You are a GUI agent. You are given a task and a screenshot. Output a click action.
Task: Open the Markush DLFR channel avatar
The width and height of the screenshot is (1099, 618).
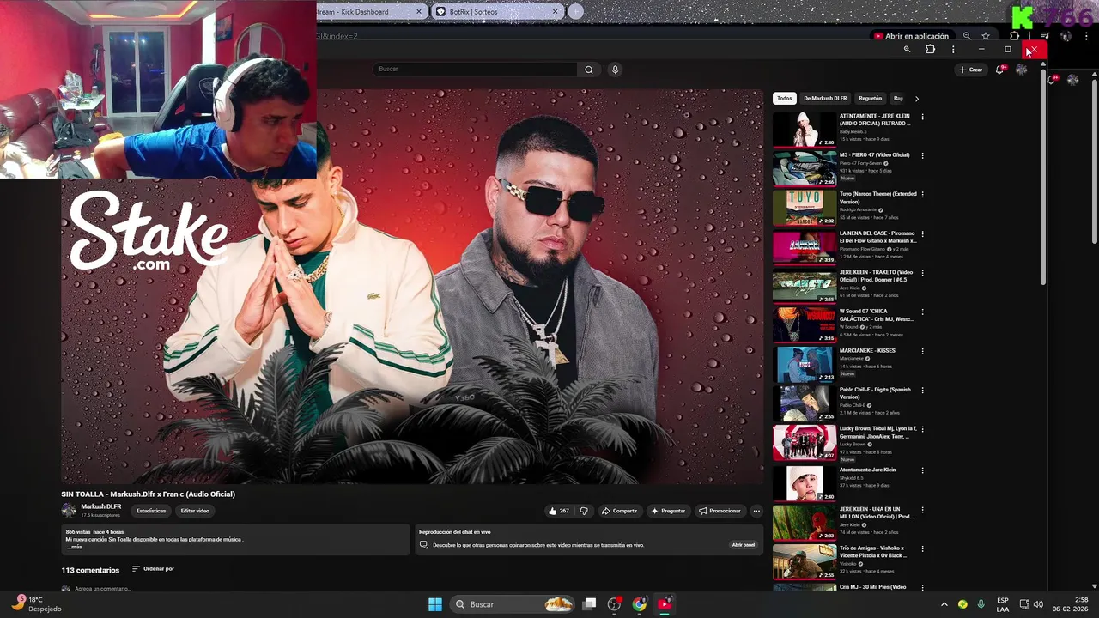[x=69, y=510]
